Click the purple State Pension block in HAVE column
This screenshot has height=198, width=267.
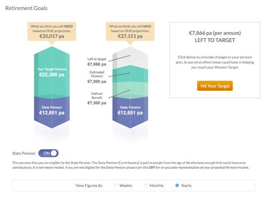point(130,112)
